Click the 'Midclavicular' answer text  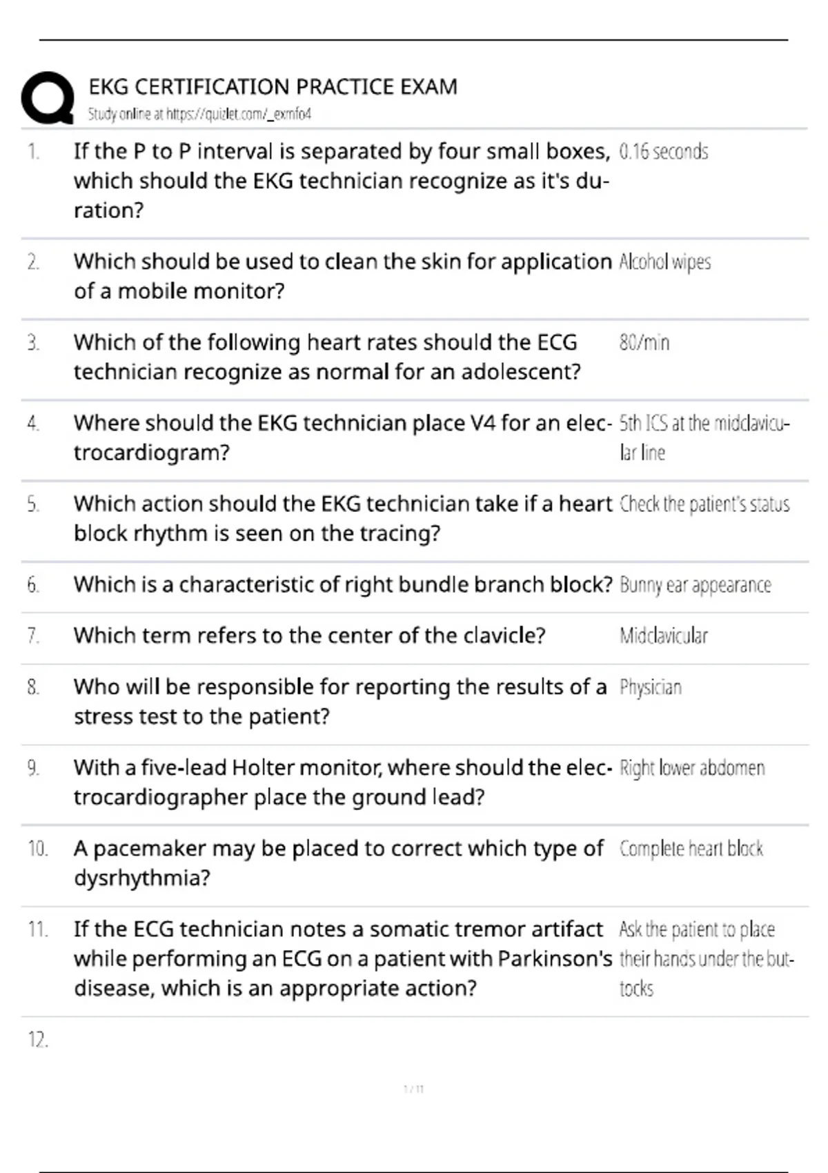[x=664, y=635]
